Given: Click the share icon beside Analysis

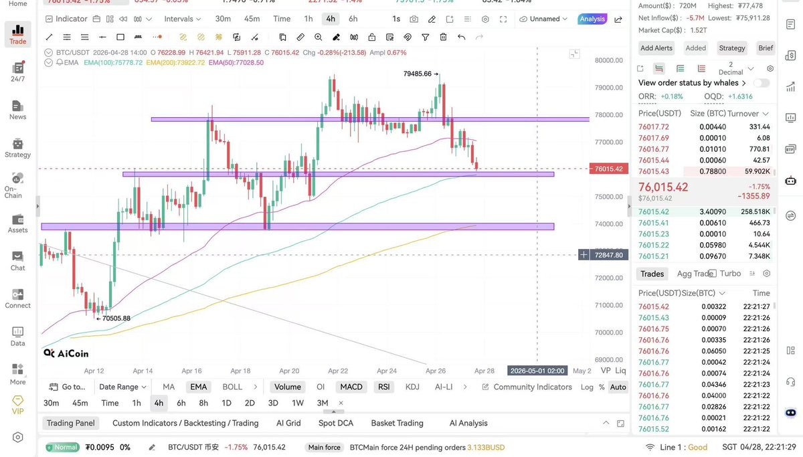Looking at the screenshot, I should (x=618, y=19).
